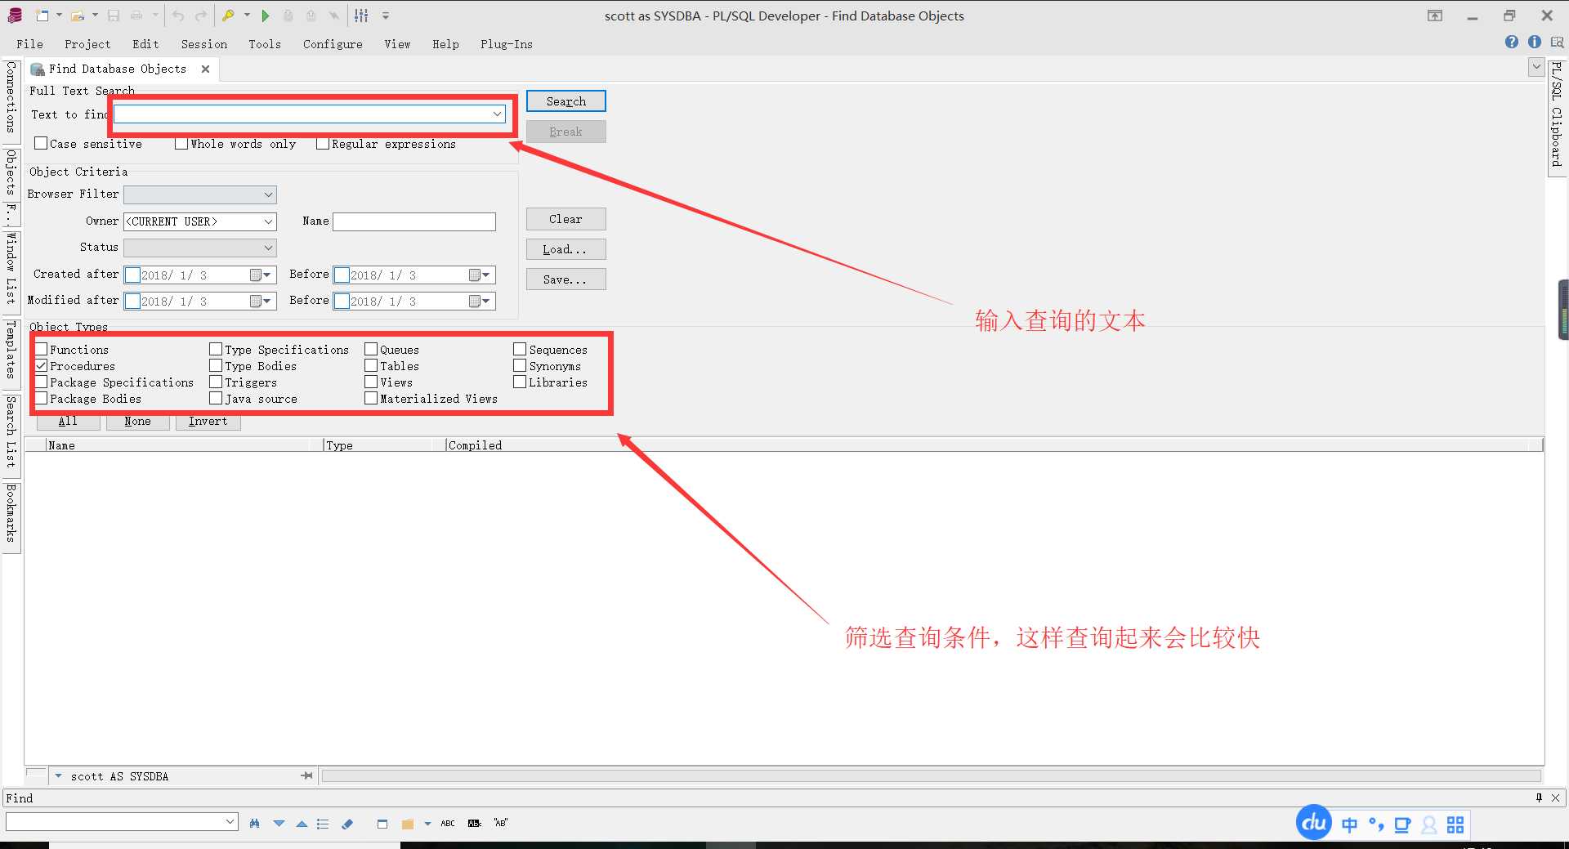Click the search-in-document icon beside Info
The height and width of the screenshot is (849, 1569).
point(1557,42)
